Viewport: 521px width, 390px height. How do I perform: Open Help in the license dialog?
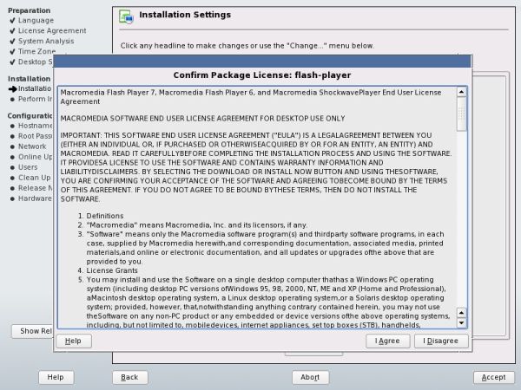pos(74,341)
